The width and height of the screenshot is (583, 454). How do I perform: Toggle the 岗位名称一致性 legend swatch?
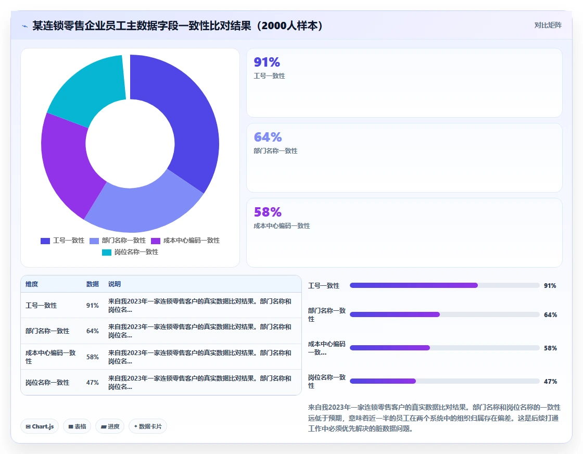pos(107,253)
